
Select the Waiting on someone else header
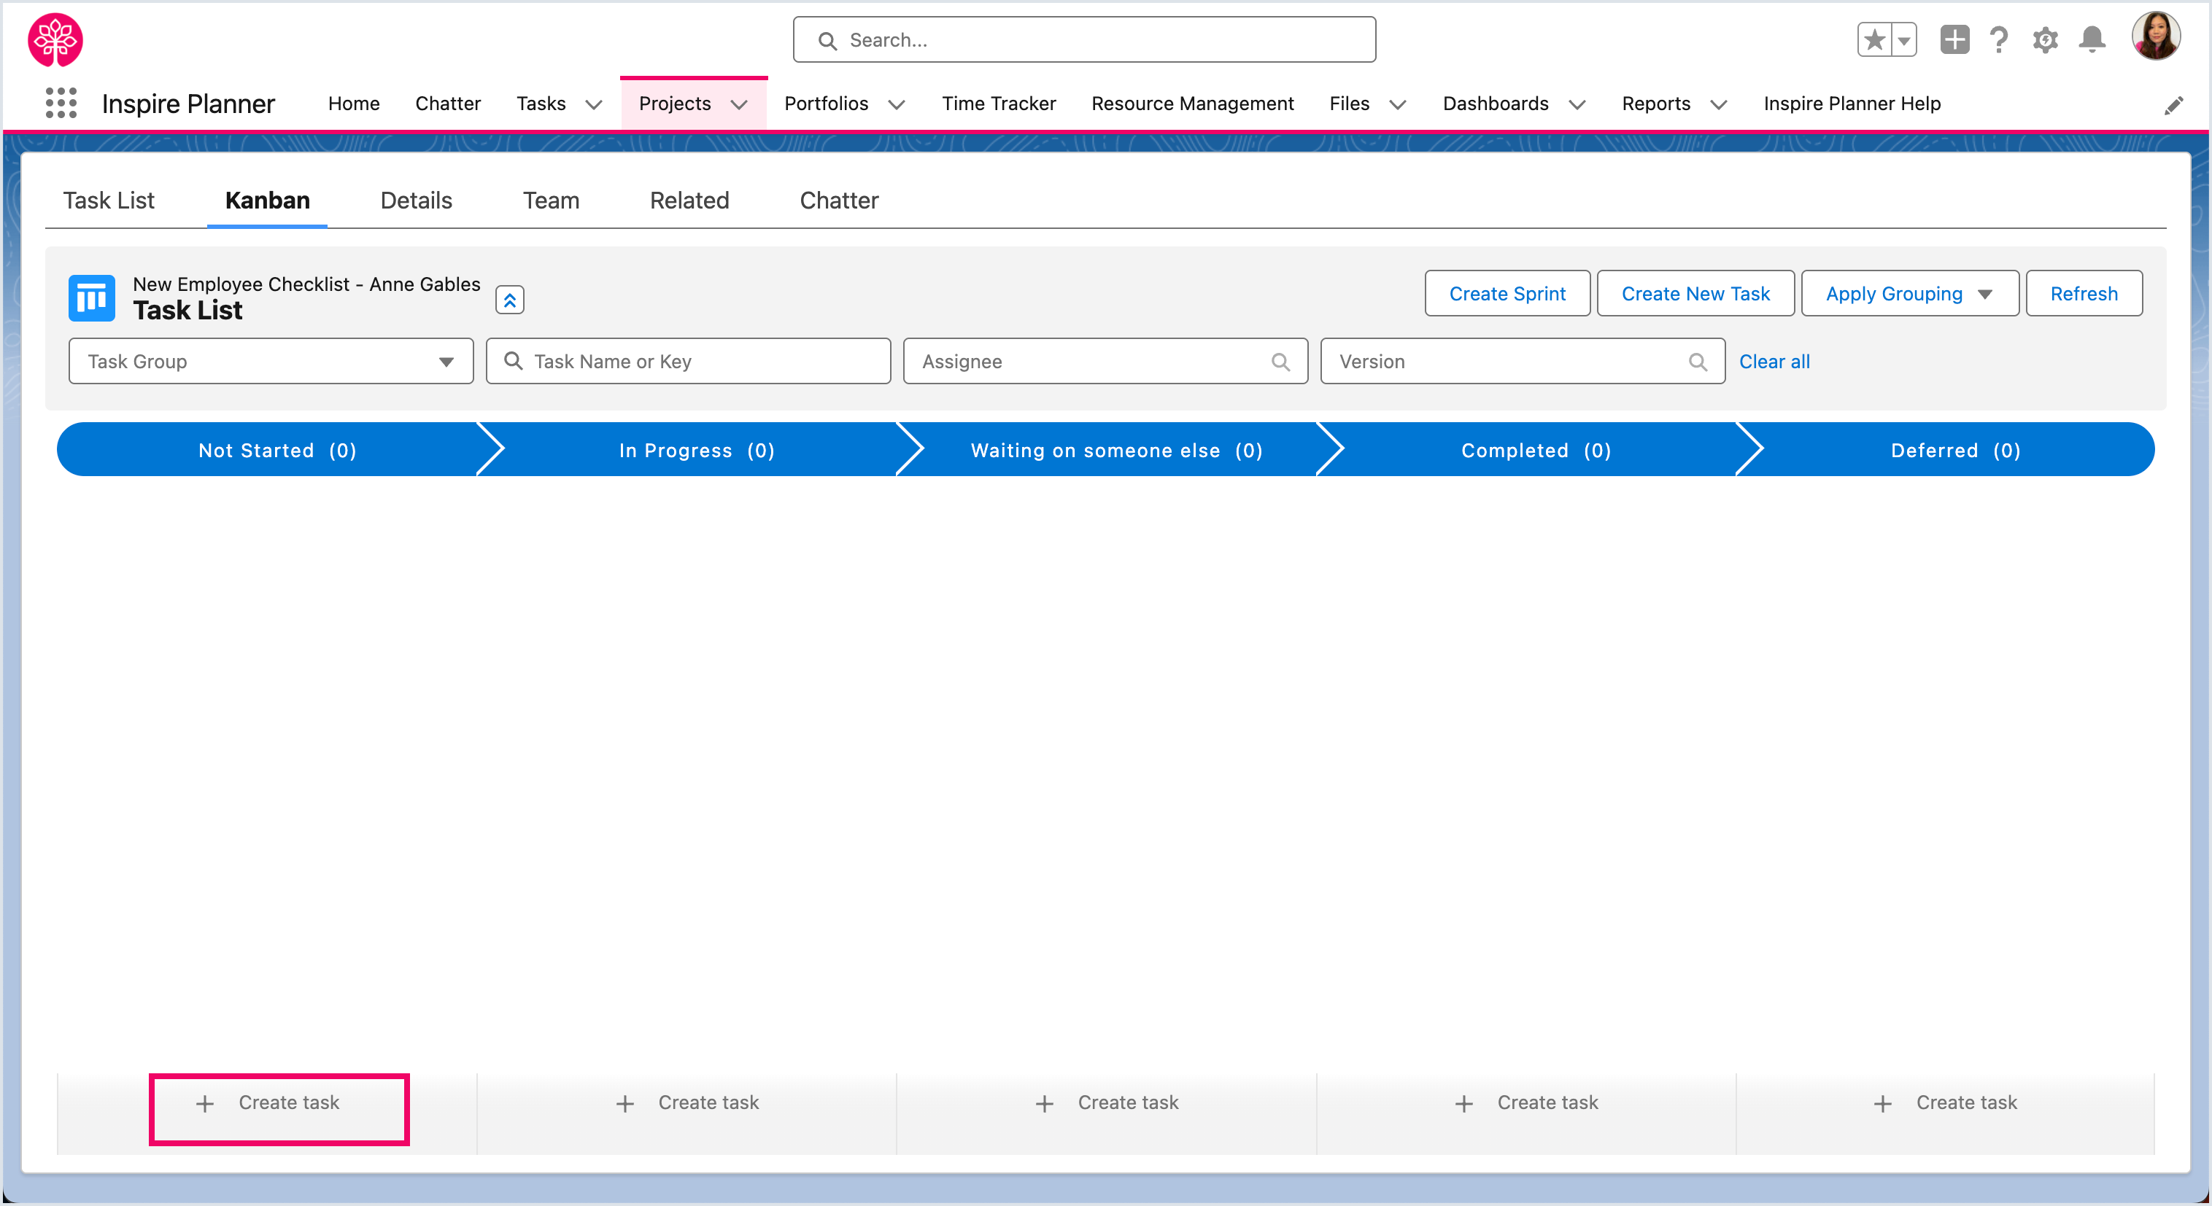pyautogui.click(x=1116, y=450)
